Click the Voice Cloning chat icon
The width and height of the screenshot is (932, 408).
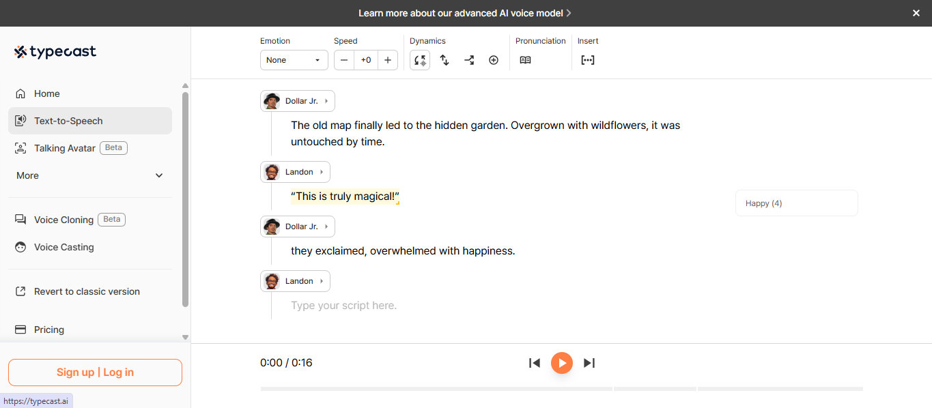click(x=21, y=219)
